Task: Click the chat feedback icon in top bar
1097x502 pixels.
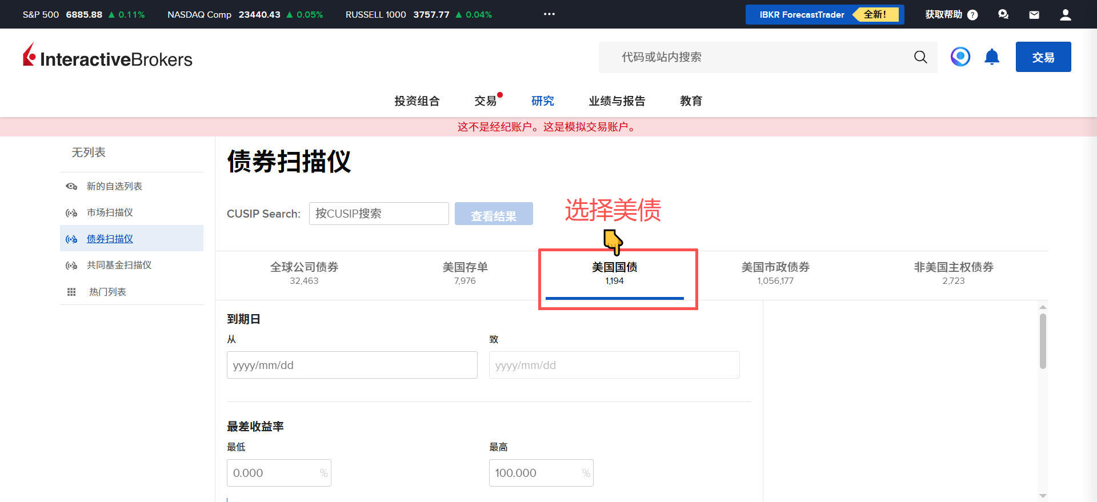Action: pos(1003,15)
